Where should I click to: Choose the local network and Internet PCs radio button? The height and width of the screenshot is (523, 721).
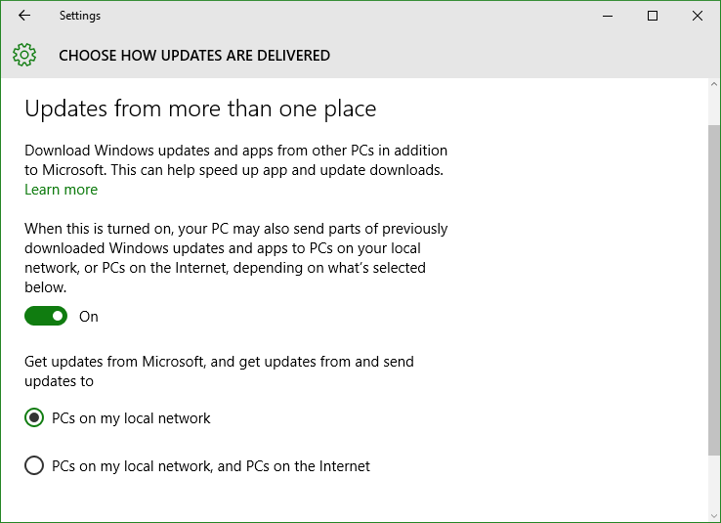click(x=34, y=465)
